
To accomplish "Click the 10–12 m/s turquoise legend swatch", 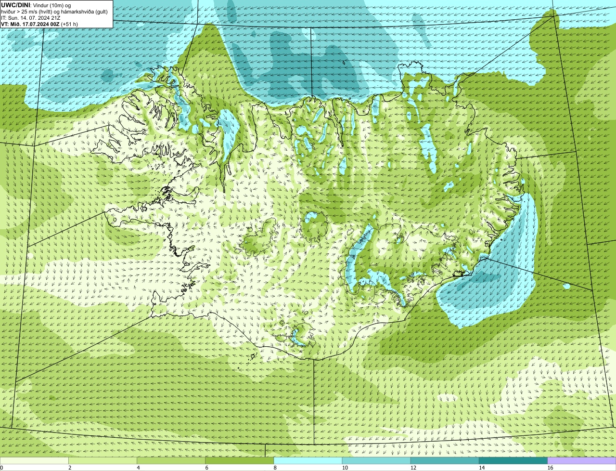I will coord(377,460).
